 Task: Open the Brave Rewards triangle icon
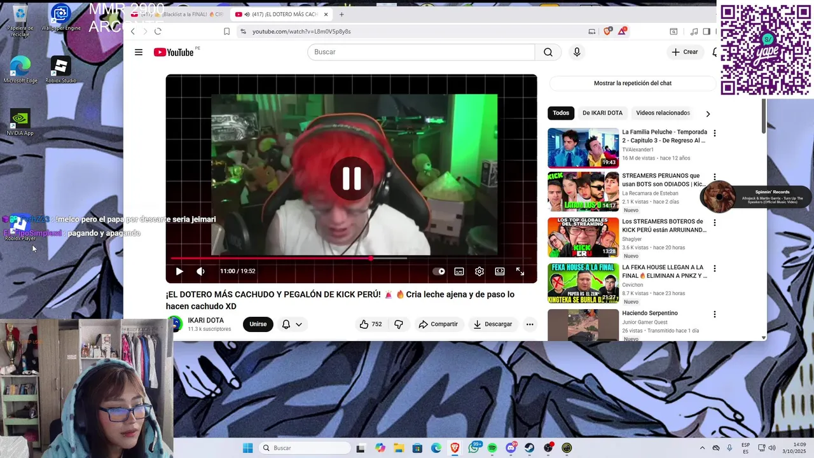click(623, 31)
